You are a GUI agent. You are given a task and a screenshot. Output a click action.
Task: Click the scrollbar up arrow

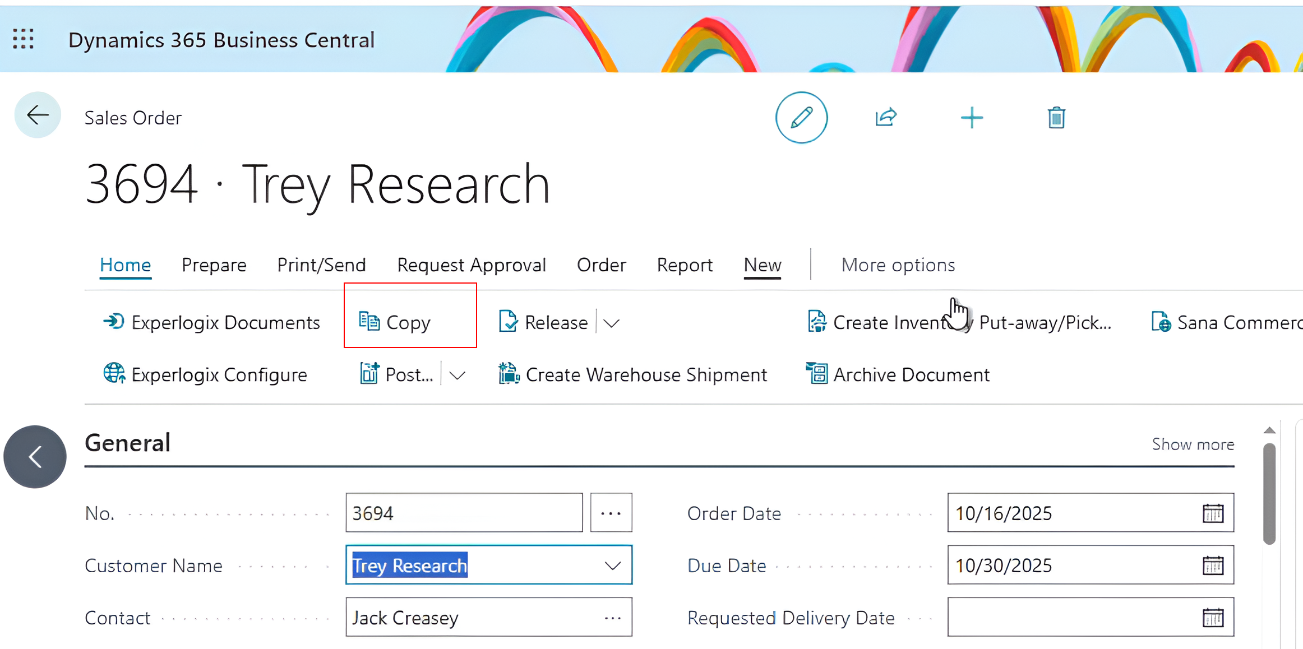(x=1270, y=430)
